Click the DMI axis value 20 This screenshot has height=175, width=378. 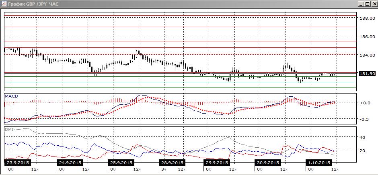pyautogui.click(x=362, y=151)
